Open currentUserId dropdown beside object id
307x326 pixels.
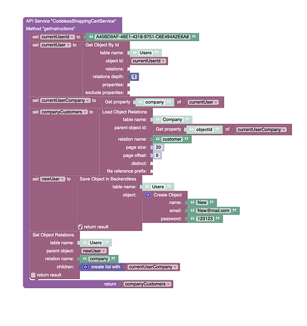point(148,61)
